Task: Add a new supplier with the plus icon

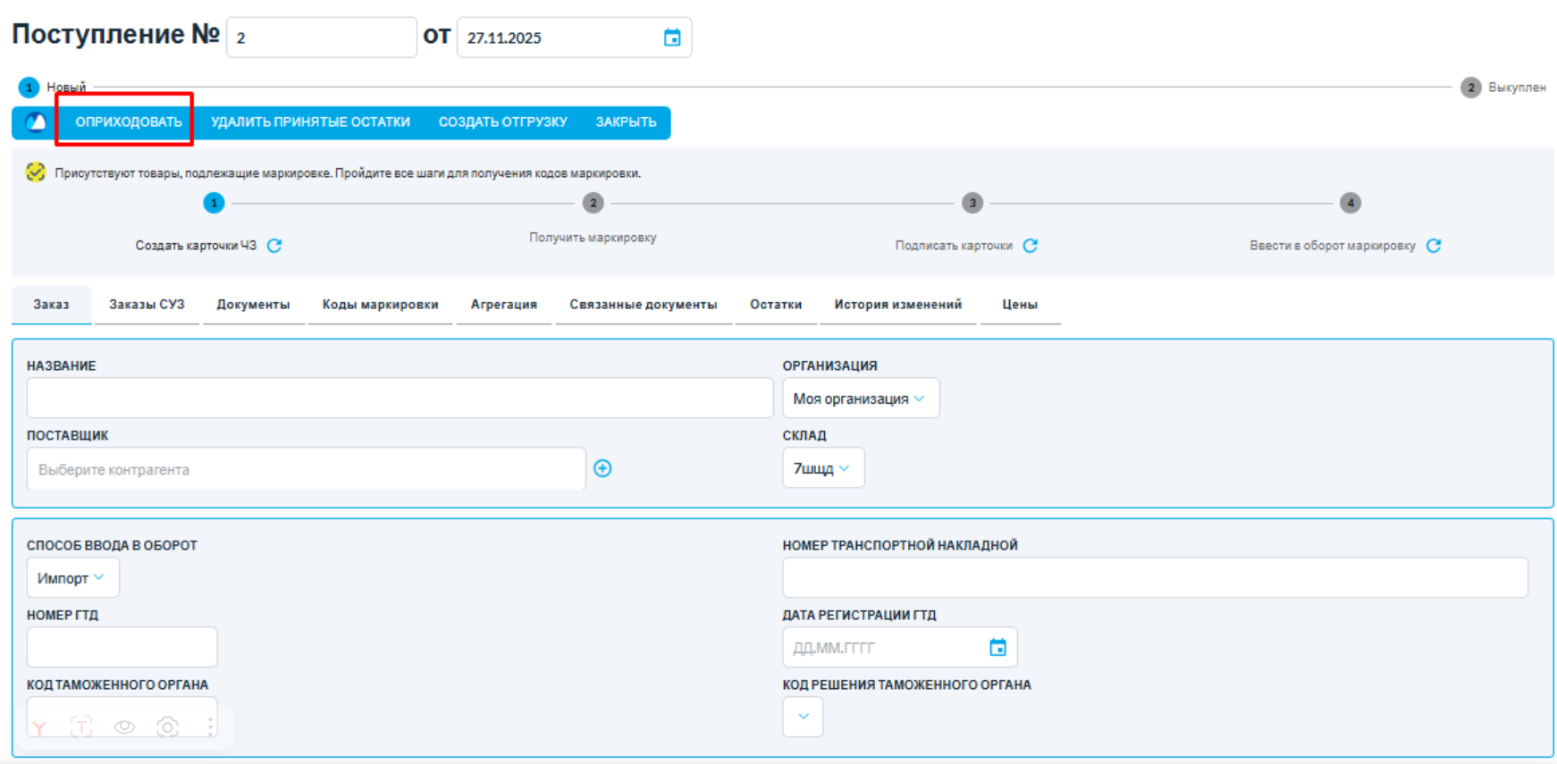Action: tap(602, 468)
